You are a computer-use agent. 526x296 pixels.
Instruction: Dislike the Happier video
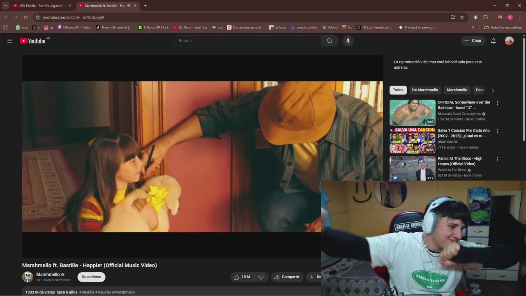pos(261,277)
